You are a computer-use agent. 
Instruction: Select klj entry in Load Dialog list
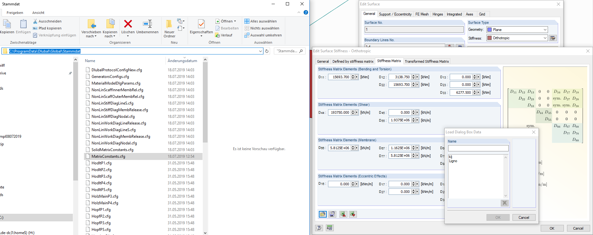451,157
